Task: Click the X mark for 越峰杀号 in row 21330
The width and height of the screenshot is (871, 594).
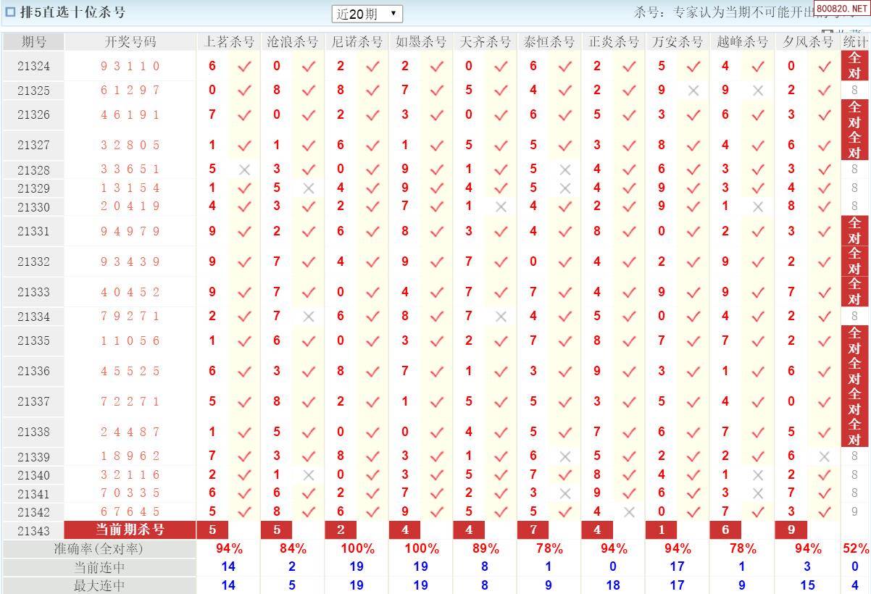Action: click(x=758, y=206)
